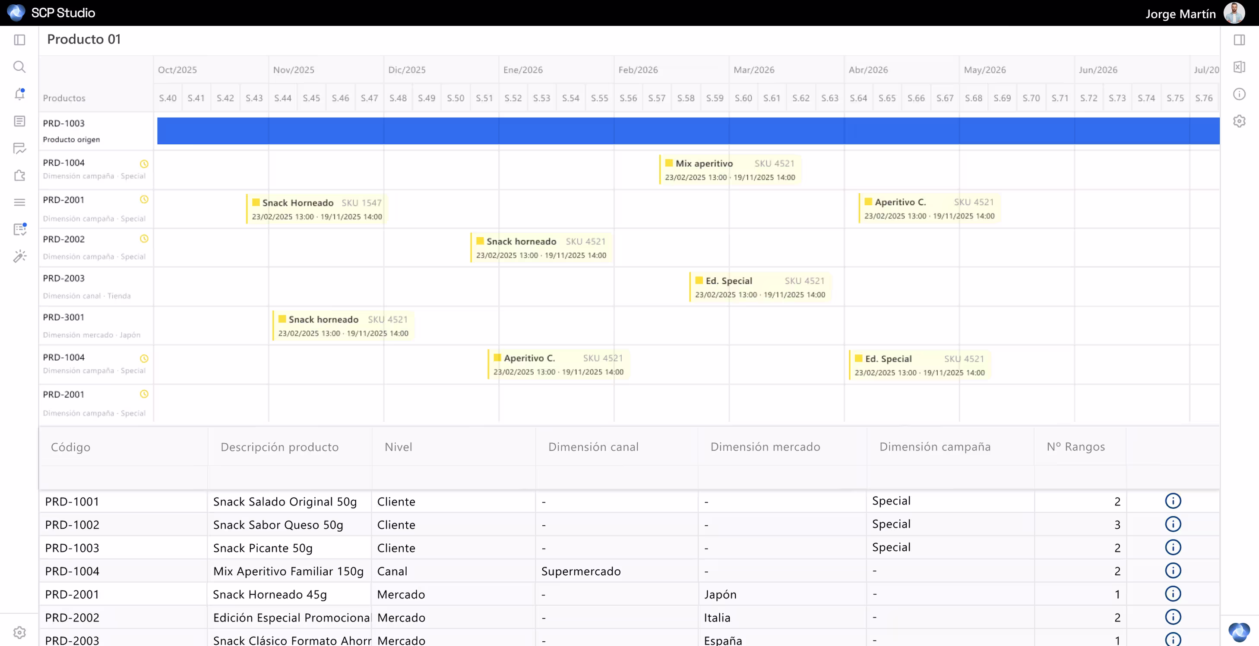The width and height of the screenshot is (1259, 646).
Task: Click the magic wand tool icon
Action: click(19, 256)
